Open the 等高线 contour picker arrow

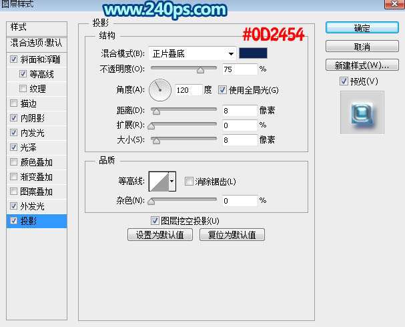click(172, 182)
